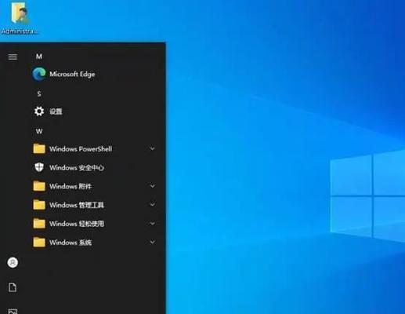Click the Windows 系统 folder icon

click(39, 243)
